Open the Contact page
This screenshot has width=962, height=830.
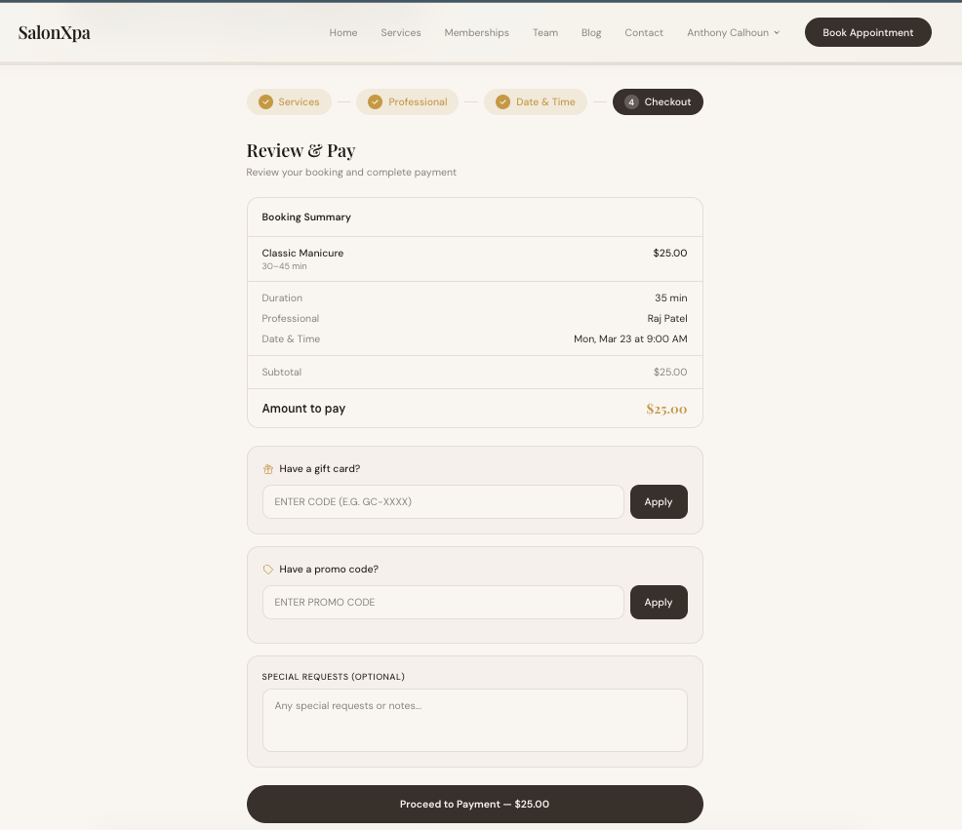644,32
